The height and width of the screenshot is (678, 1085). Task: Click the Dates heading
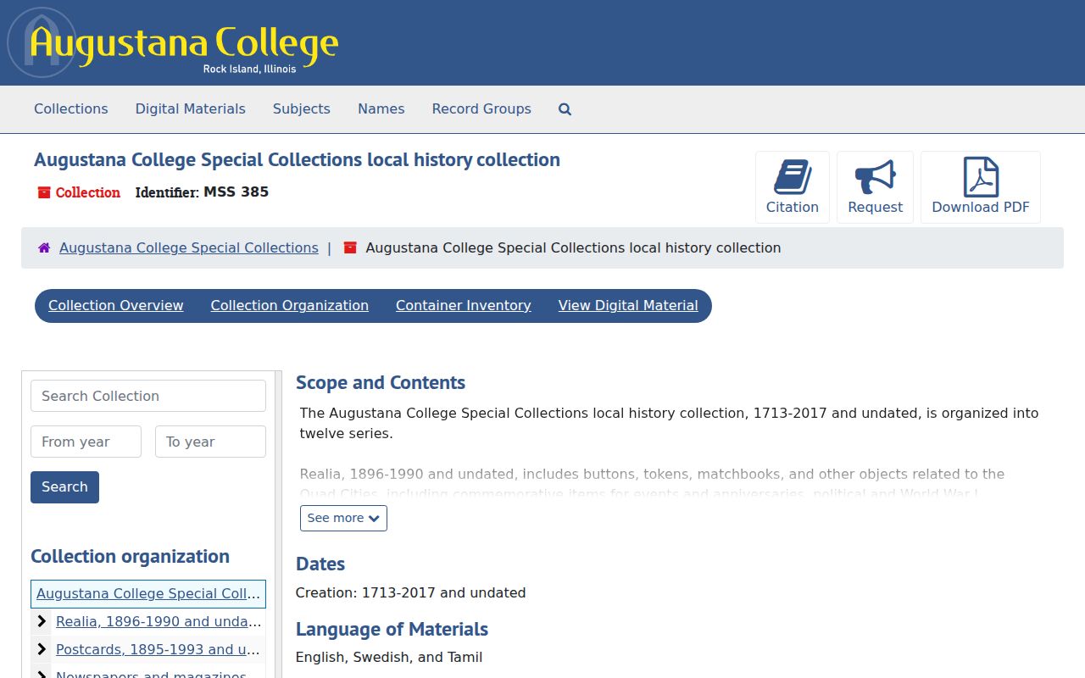320,564
